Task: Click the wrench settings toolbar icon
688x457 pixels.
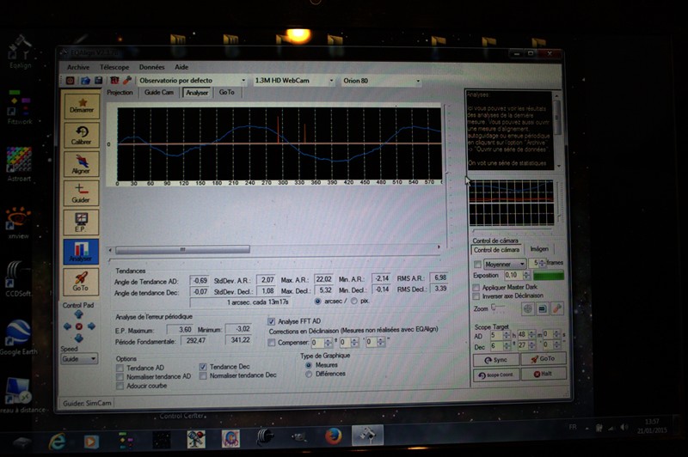Action: (x=127, y=80)
